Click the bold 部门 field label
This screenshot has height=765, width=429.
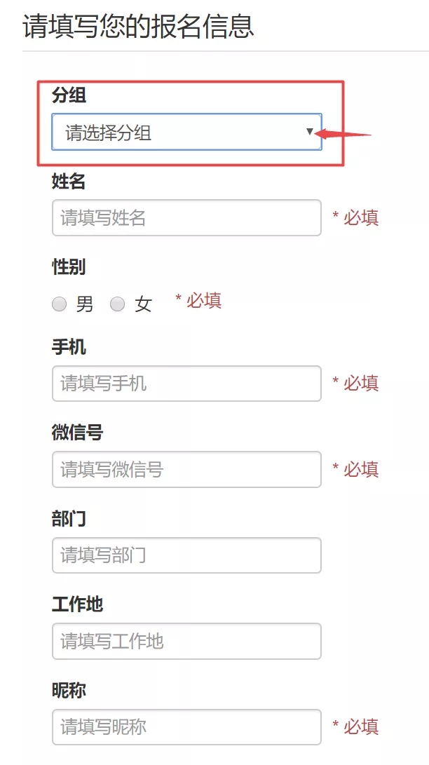pos(69,519)
